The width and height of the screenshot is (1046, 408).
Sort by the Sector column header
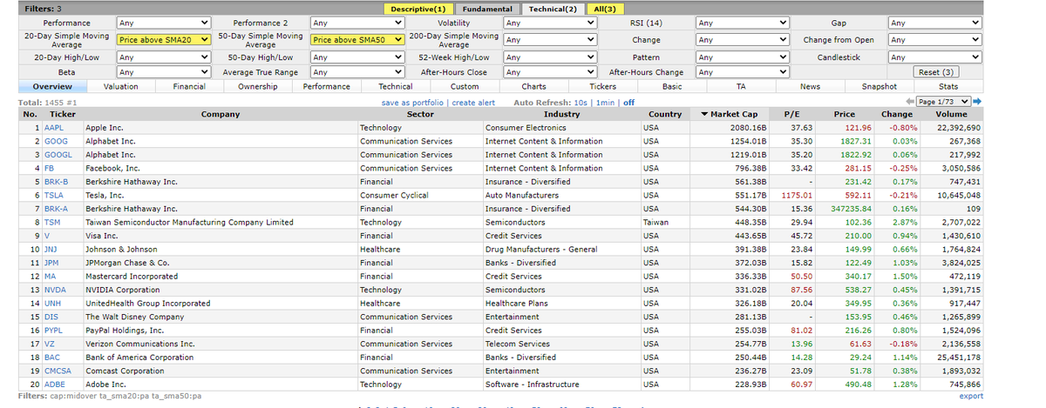[x=420, y=114]
